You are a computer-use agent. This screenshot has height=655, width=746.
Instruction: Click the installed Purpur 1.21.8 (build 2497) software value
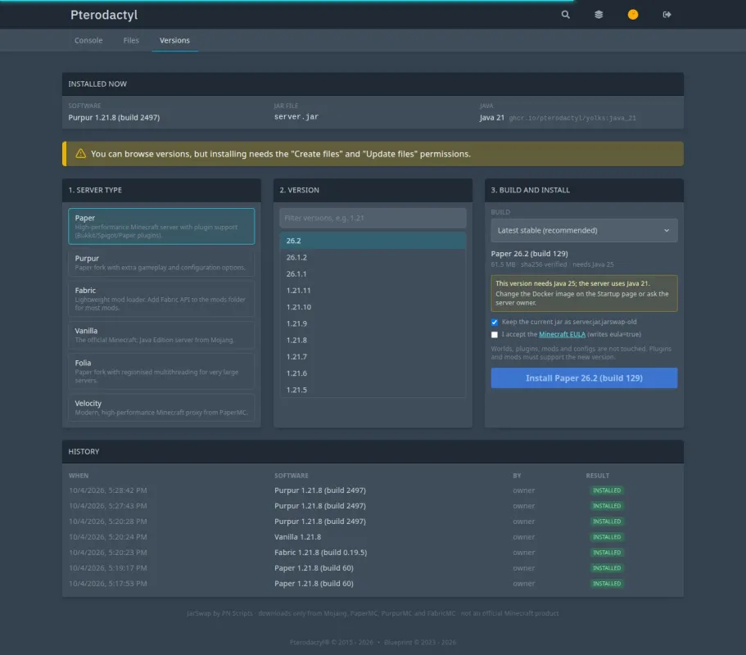(114, 118)
